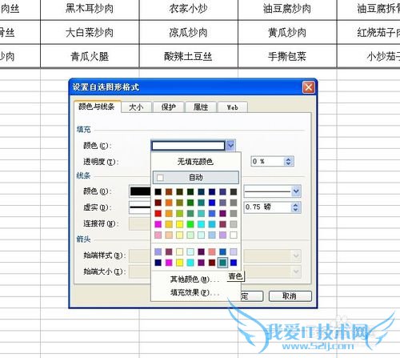Click the fill color preview box
400x358 pixels.
[x=189, y=146]
